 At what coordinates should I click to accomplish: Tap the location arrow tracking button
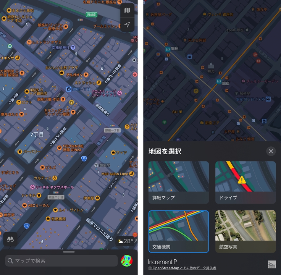(127, 24)
